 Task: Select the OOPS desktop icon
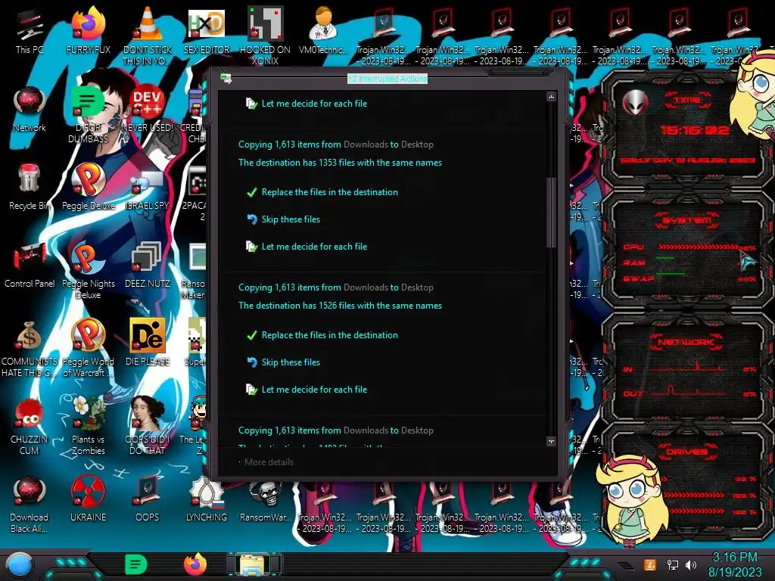[148, 498]
